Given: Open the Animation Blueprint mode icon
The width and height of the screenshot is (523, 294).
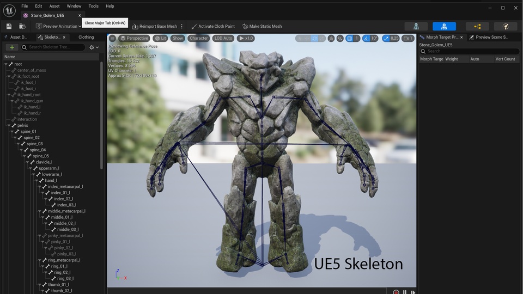Looking at the screenshot, I should point(477,26).
